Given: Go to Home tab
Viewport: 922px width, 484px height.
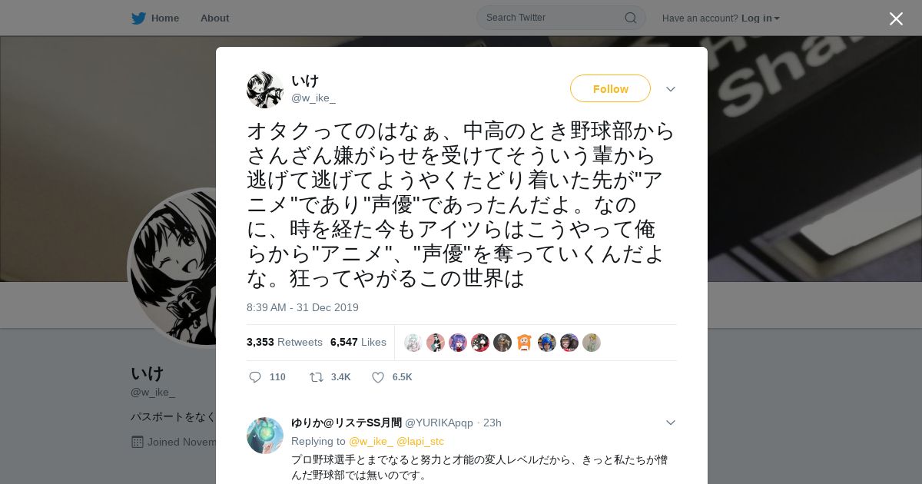Looking at the screenshot, I should pyautogui.click(x=155, y=18).
